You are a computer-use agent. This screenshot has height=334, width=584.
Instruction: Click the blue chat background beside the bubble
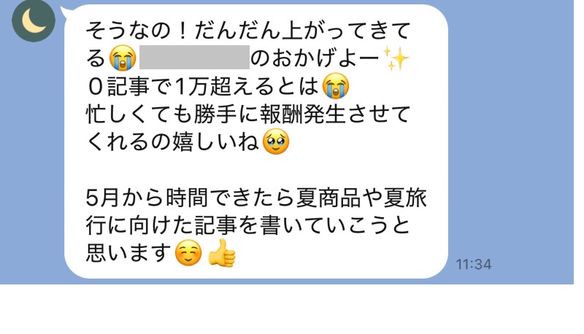tap(514, 131)
